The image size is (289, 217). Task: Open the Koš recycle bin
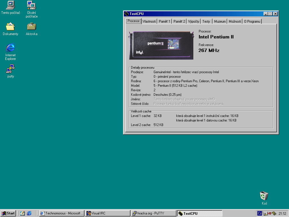click(x=264, y=196)
